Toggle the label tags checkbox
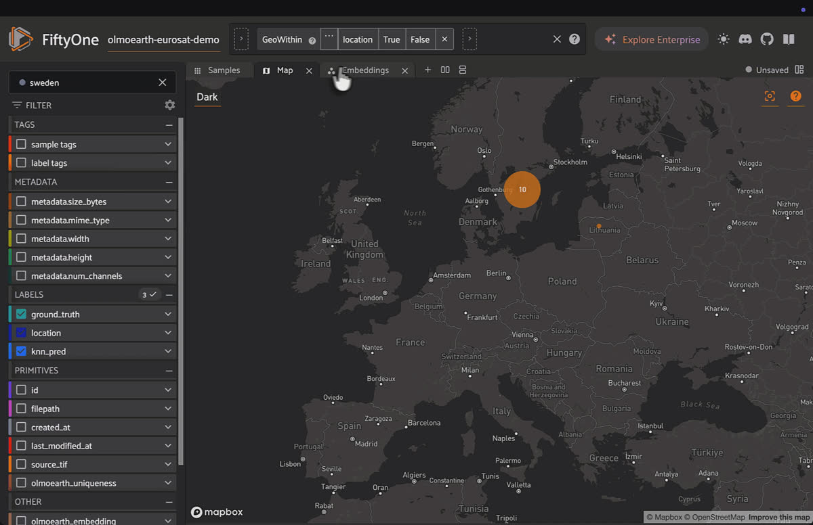The height and width of the screenshot is (525, 813). click(21, 163)
